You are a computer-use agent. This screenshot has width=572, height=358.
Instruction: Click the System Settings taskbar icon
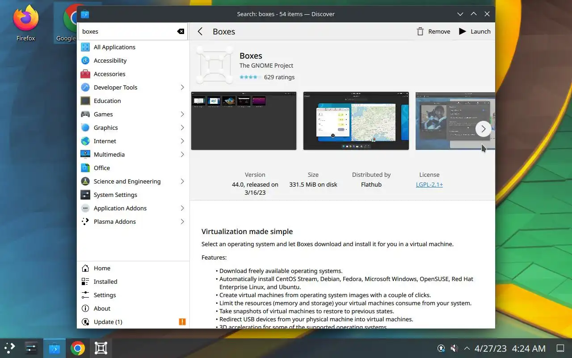(31, 348)
